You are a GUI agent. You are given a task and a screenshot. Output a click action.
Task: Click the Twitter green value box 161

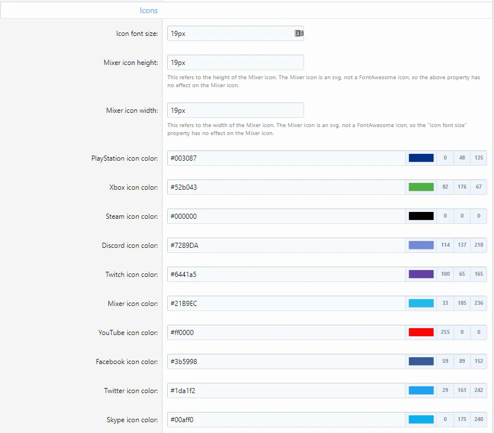pos(462,391)
